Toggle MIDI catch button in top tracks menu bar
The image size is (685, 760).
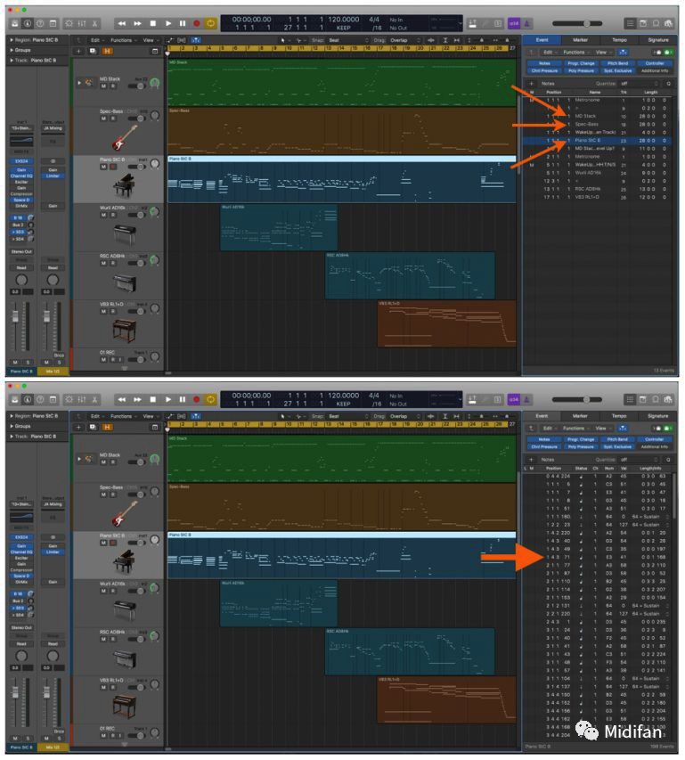click(196, 40)
